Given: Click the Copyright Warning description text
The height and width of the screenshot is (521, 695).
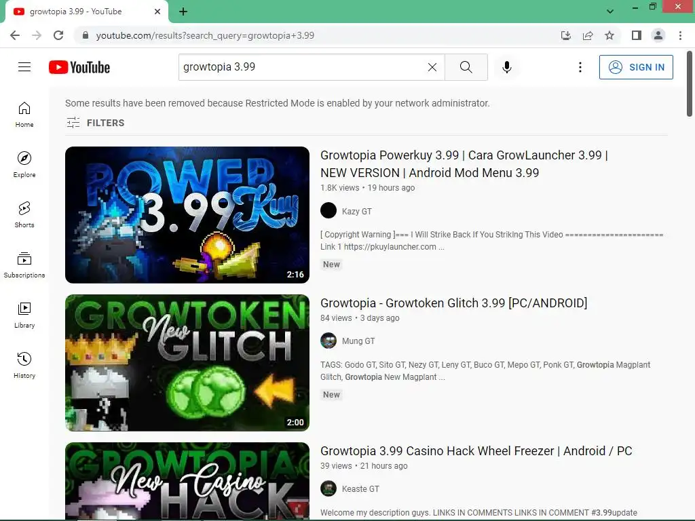Looking at the screenshot, I should (491, 241).
